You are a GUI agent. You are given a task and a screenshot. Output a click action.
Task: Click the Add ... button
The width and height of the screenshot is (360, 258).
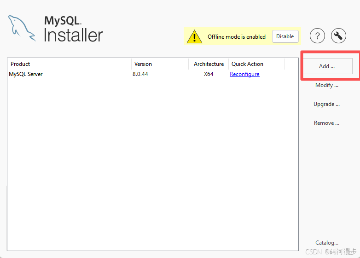pos(327,66)
